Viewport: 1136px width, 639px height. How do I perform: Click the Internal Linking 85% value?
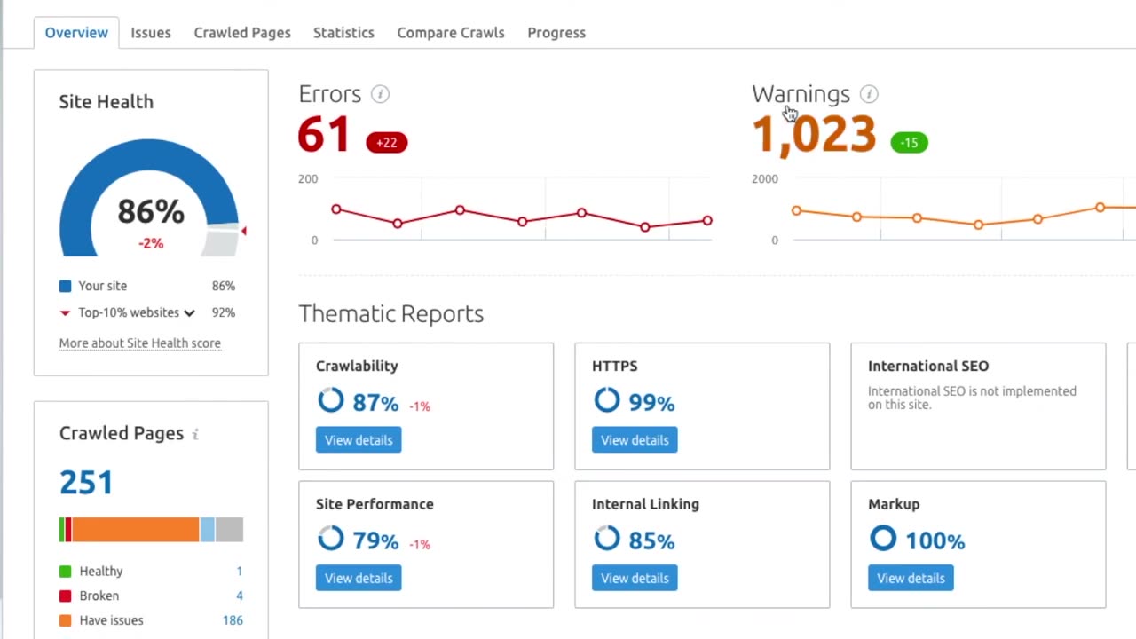(651, 540)
